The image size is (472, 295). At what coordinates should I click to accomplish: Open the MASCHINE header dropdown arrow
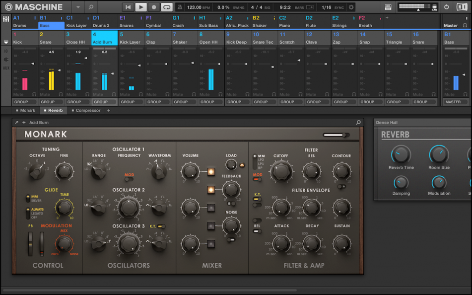(x=77, y=7)
